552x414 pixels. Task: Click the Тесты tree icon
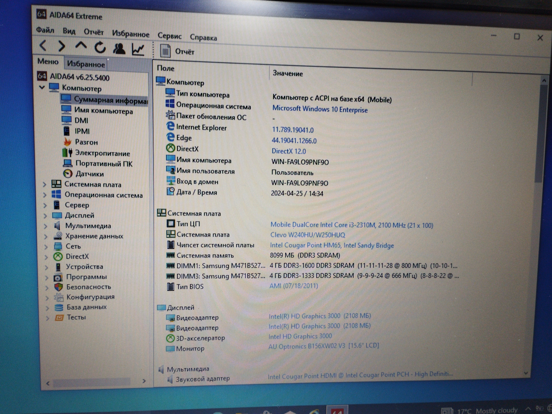pos(59,318)
